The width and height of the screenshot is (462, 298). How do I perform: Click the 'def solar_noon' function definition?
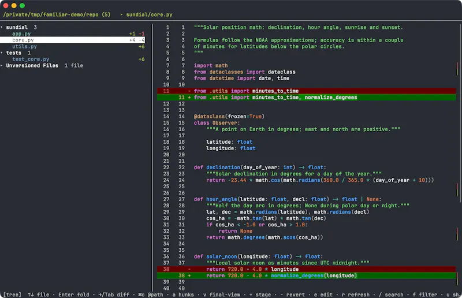[258, 256]
